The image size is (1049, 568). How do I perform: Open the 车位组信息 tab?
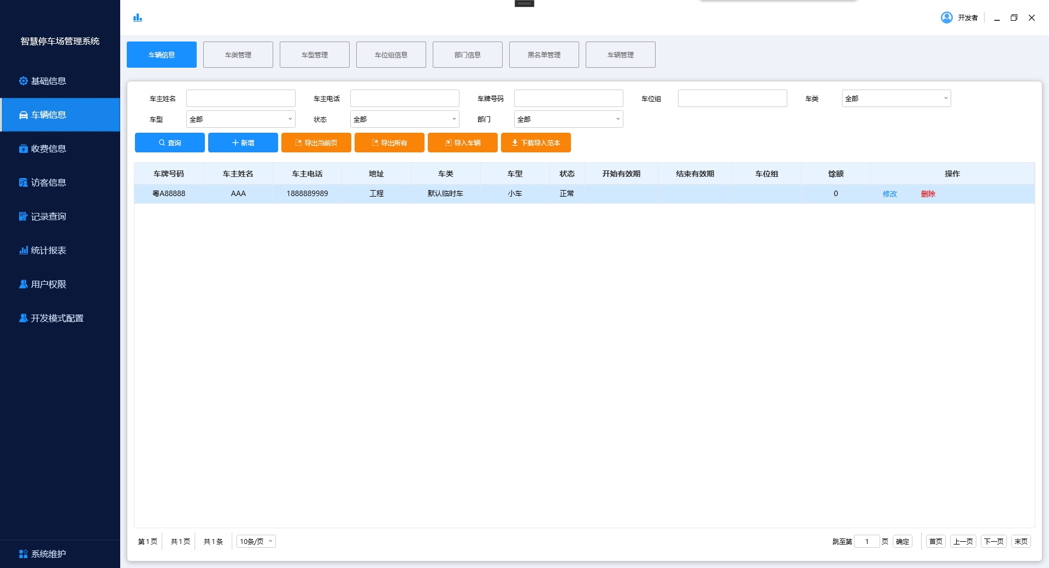click(391, 55)
